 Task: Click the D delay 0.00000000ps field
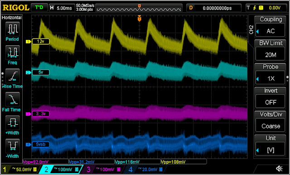tap(214, 8)
